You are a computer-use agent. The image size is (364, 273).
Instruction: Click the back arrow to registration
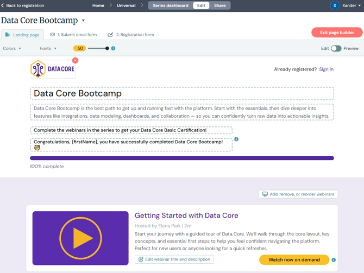click(x=3, y=5)
